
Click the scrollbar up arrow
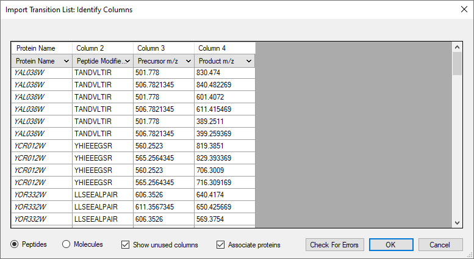click(457, 47)
